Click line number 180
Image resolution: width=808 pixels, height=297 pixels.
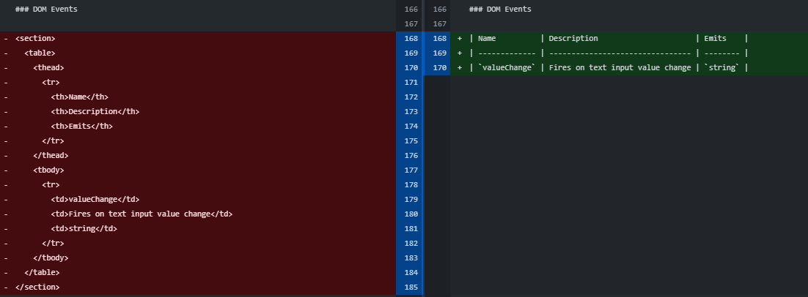tap(411, 214)
